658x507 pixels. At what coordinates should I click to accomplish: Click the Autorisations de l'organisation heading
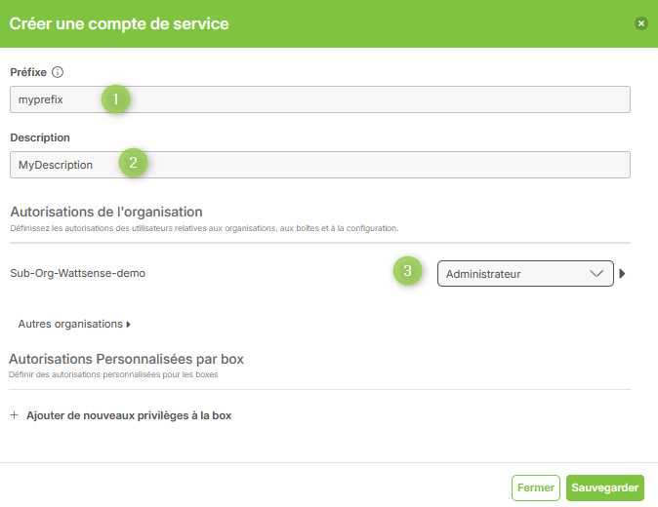coord(106,212)
